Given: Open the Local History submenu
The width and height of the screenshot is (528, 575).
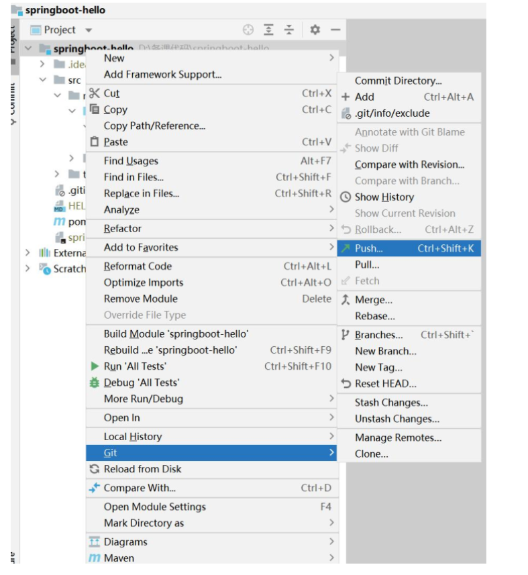Looking at the screenshot, I should tap(211, 436).
